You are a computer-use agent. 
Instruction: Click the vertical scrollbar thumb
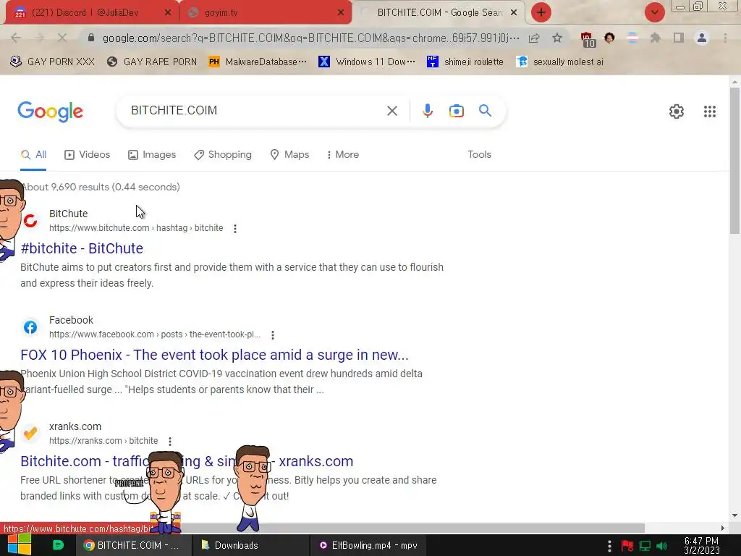[x=734, y=160]
